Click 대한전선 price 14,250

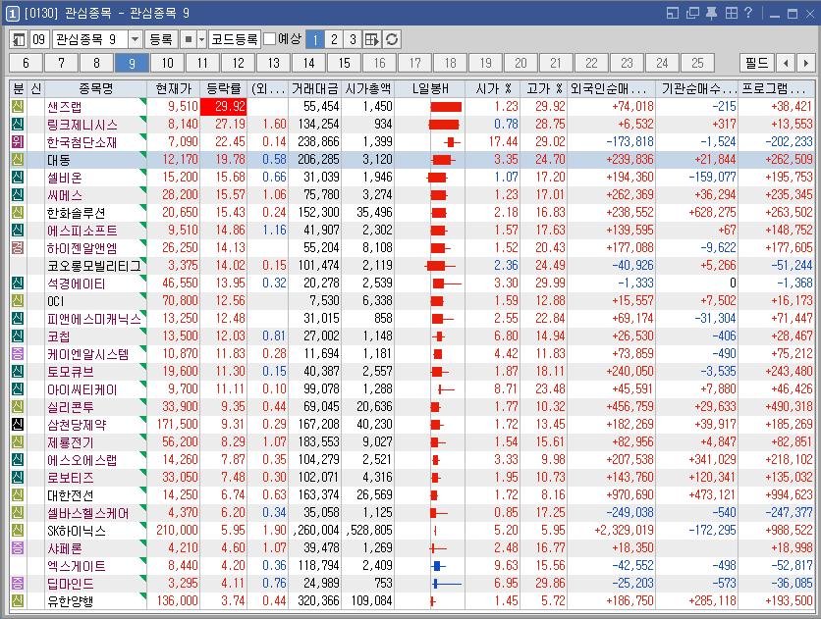(180, 494)
